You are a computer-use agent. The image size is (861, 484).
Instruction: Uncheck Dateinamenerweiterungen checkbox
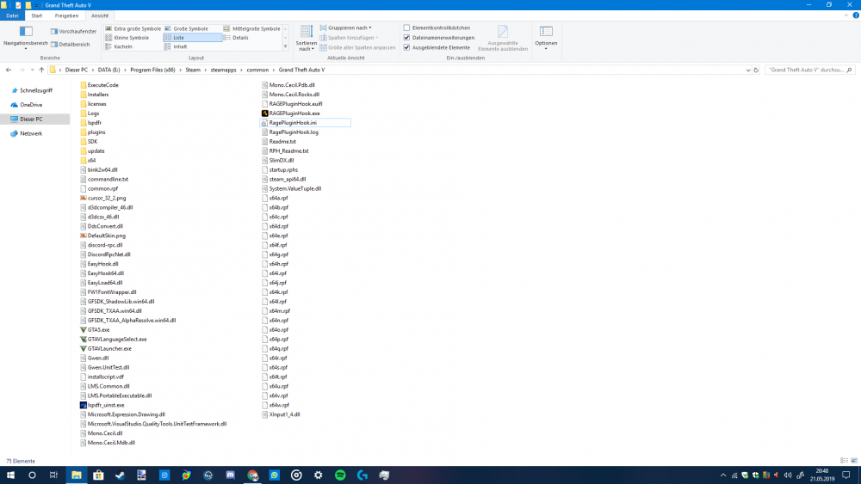pos(407,38)
